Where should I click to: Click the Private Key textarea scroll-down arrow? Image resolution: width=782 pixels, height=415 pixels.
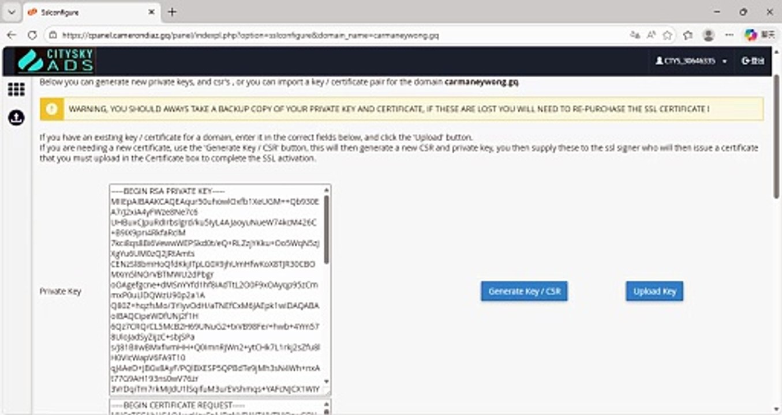(327, 382)
